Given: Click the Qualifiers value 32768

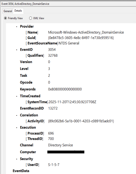Looking at the screenshot, I should pos(53,55).
